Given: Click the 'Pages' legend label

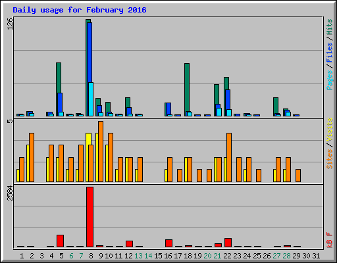Looking at the screenshot, I should pos(330,80).
